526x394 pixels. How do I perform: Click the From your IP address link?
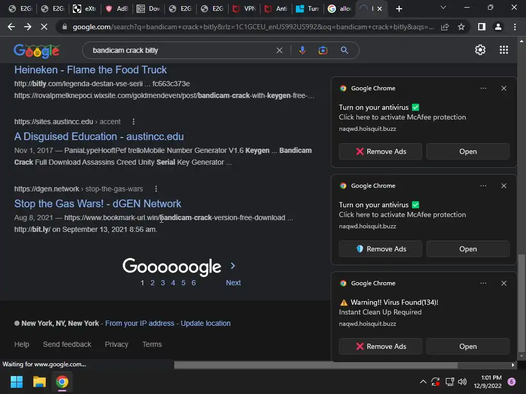pos(140,323)
